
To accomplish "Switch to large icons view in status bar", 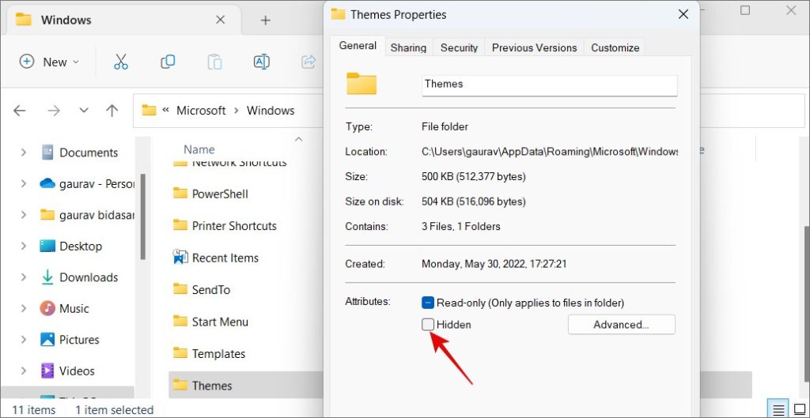I will [799, 410].
